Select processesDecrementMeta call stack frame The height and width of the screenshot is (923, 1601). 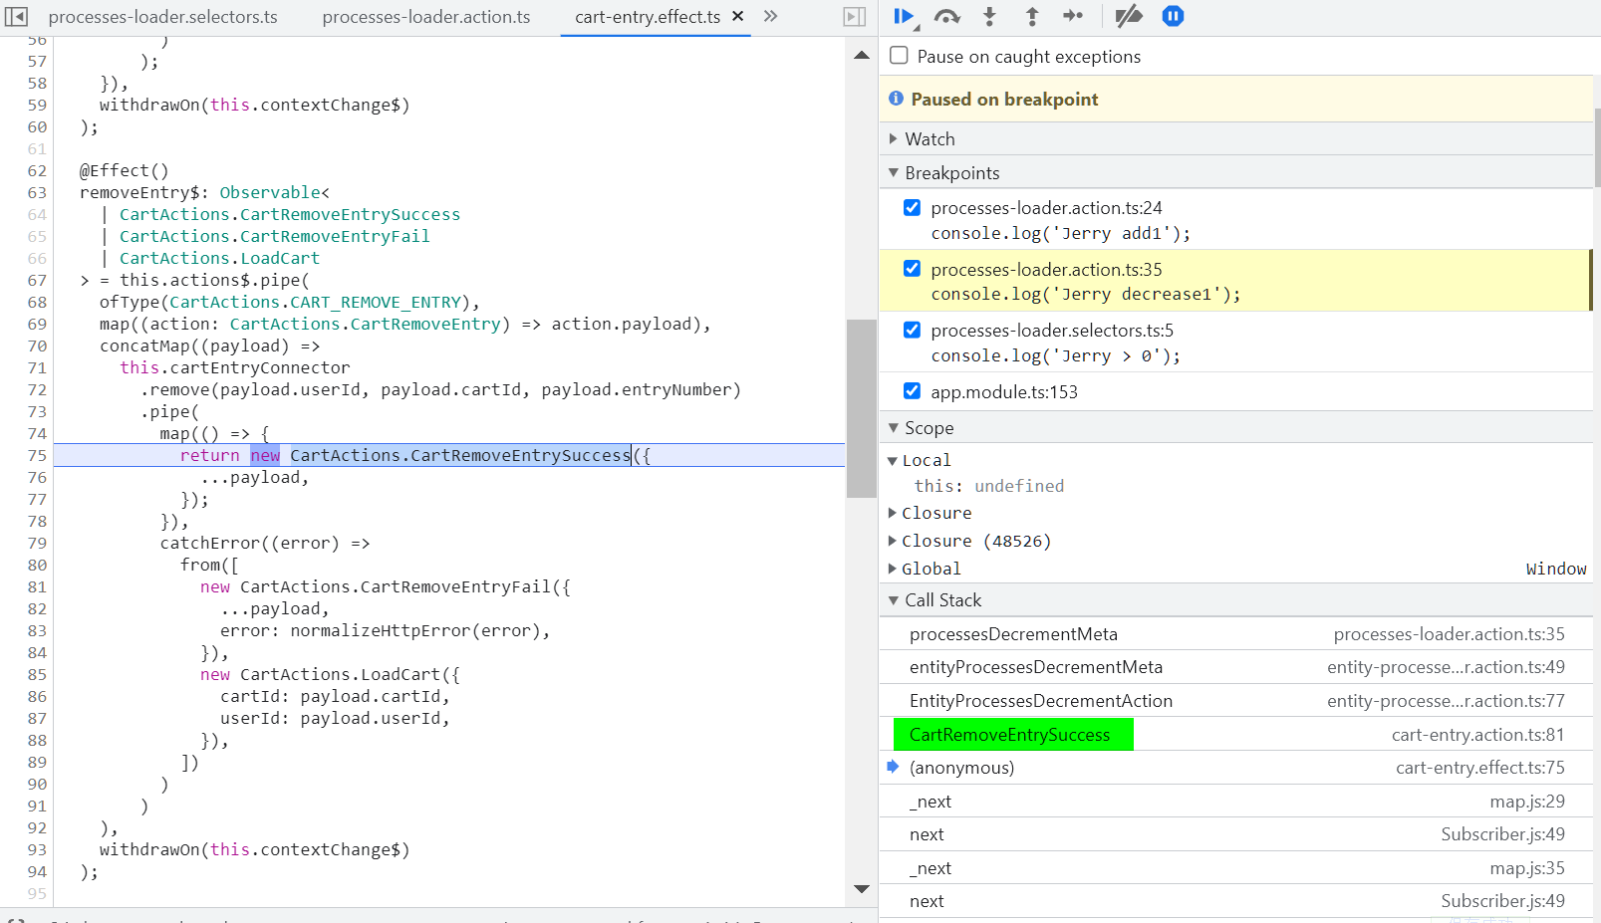(1236, 634)
